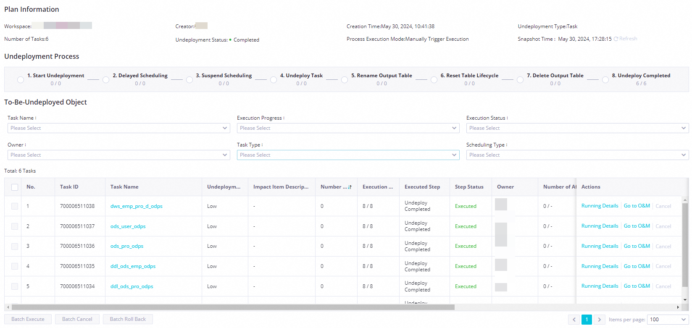
Task: Open Running Details for task 700006511034
Action: [600, 286]
